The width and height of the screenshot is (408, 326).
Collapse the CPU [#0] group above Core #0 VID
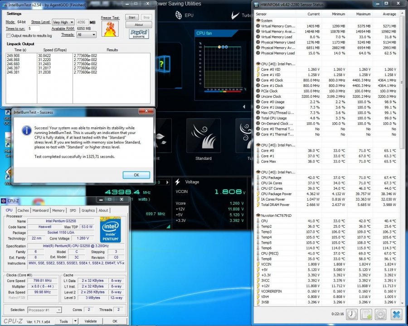258,64
